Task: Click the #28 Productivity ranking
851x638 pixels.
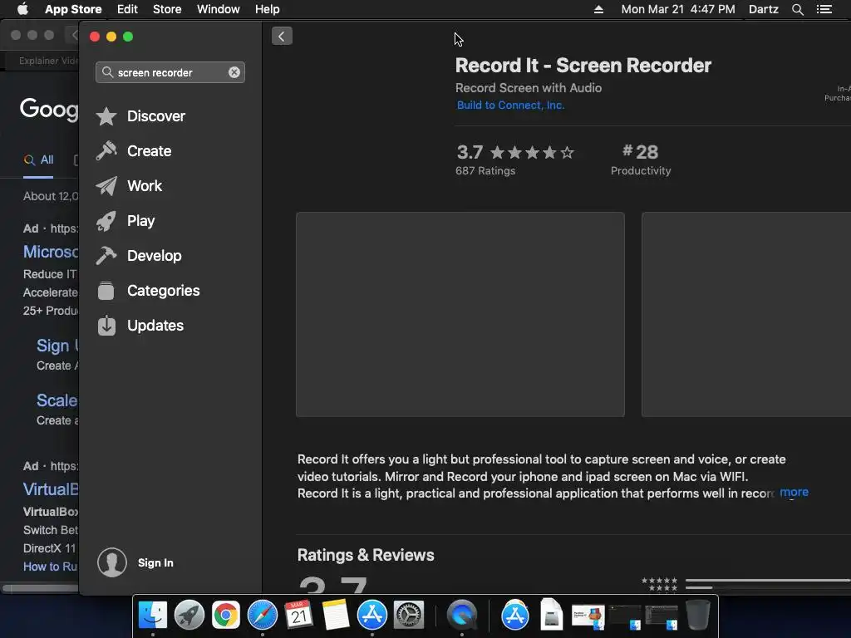Action: tap(641, 159)
